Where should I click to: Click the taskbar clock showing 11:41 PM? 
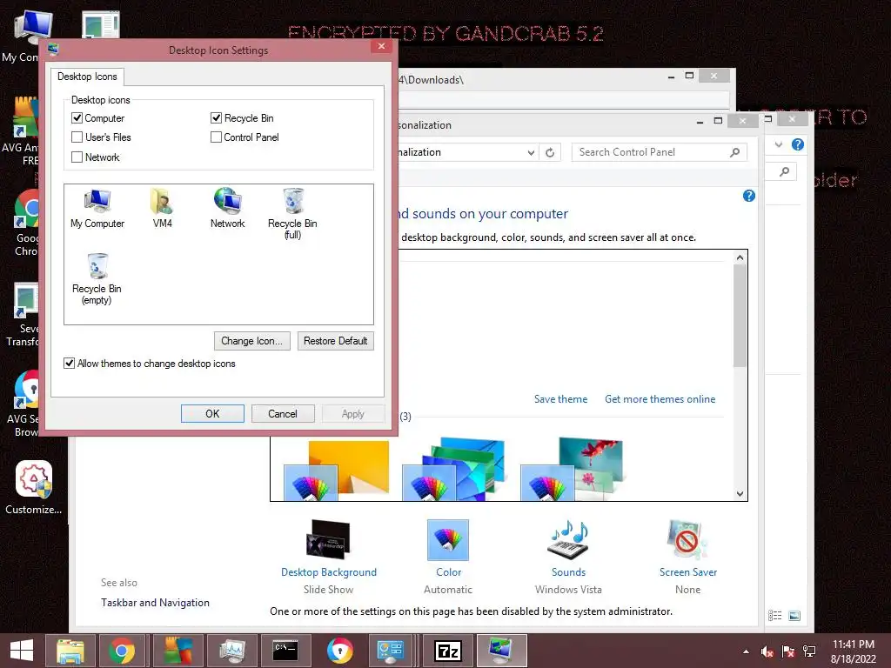click(853, 651)
